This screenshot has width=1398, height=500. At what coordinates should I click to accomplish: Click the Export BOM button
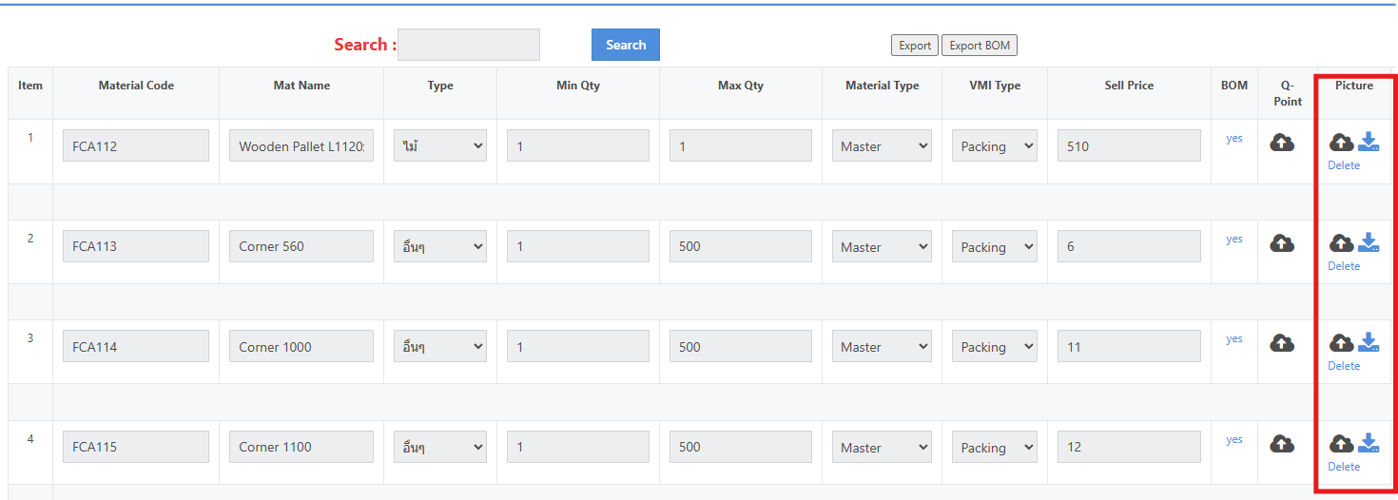pos(980,46)
